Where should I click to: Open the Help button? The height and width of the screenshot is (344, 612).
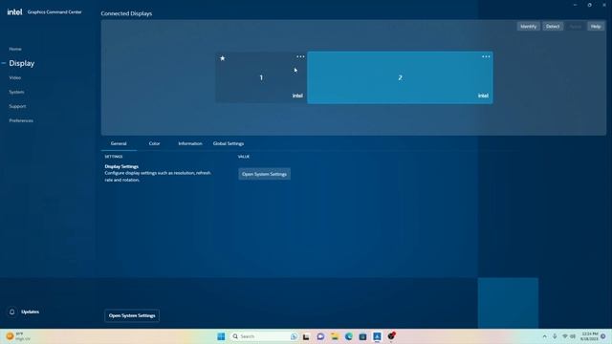click(x=596, y=26)
